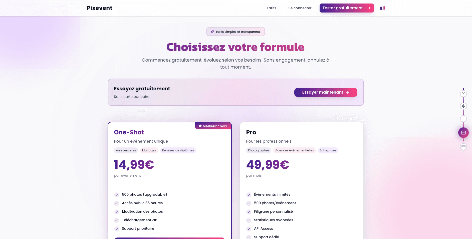472x239 pixels.
Task: Click the arrow on Essayer maintenant
Action: 347,92
